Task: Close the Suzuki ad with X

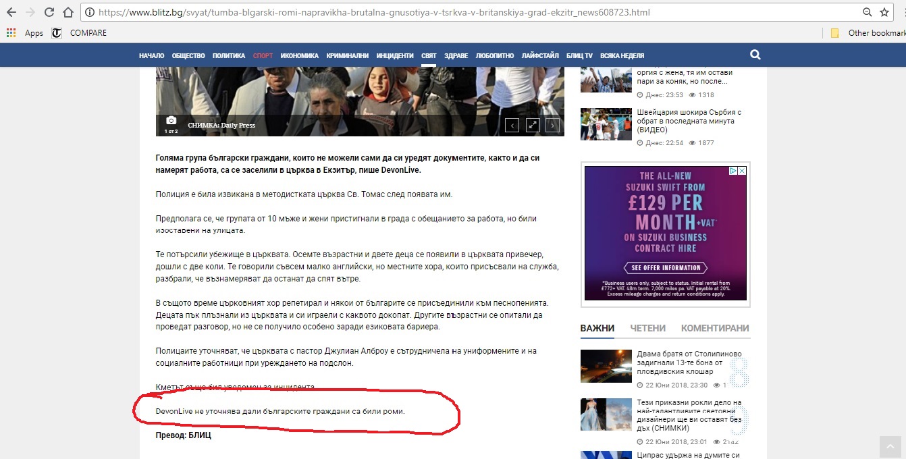Action: [x=741, y=171]
